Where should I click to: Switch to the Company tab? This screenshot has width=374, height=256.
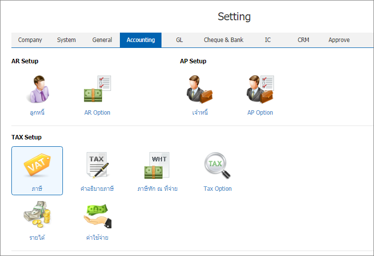point(30,40)
